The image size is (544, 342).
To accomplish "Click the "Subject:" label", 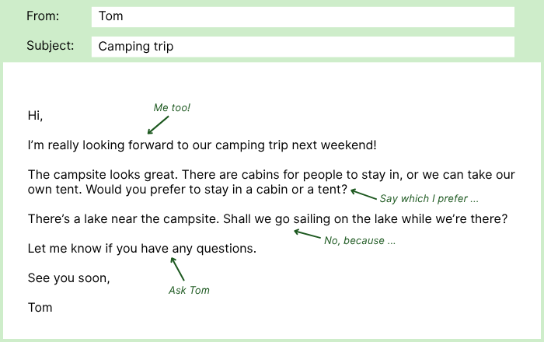I will coord(51,46).
